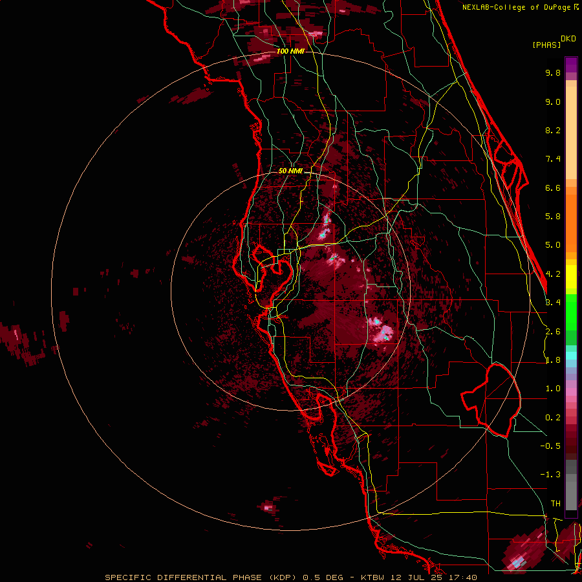Click the 50 NMI range ring label
This screenshot has height=582, width=582.
tap(290, 171)
